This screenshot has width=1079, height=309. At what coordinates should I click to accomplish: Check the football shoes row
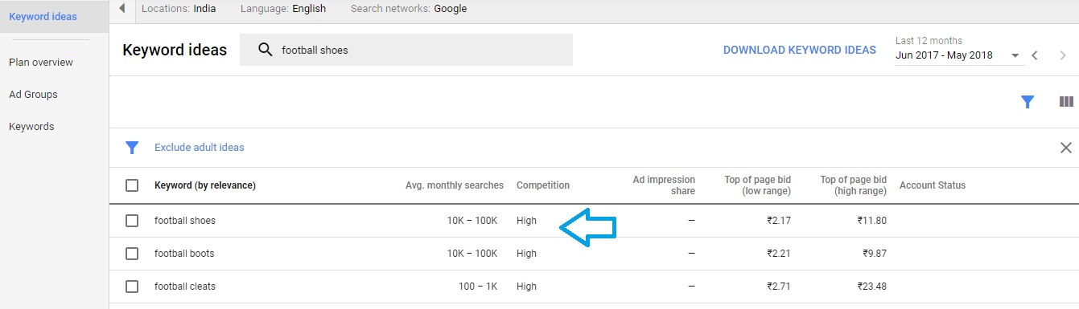click(x=132, y=221)
